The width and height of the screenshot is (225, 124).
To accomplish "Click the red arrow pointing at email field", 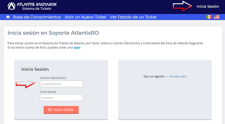I will click(x=25, y=83).
